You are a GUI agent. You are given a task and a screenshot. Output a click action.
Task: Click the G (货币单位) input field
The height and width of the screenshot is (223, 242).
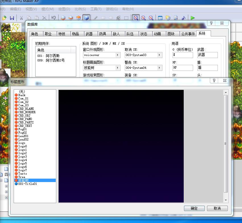pyautogui.click(x=183, y=55)
